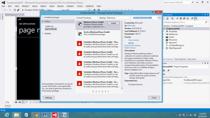Click the Cimbalino Windows Phone Toolkit - Bac... red icon
The width and height of the screenshot is (210, 118).
pos(80,74)
